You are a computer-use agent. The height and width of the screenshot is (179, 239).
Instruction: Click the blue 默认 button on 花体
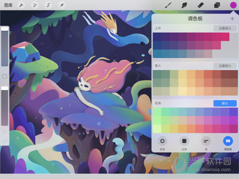(x=225, y=103)
